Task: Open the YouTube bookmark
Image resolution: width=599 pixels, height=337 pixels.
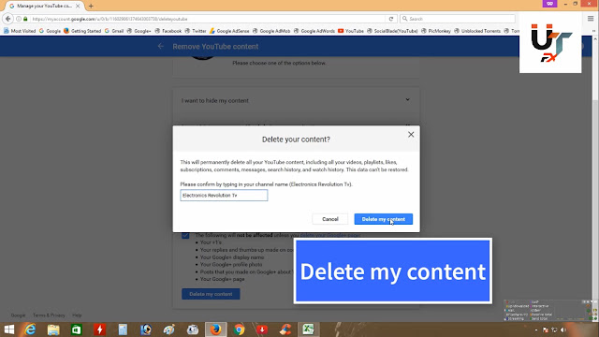Action: (x=351, y=31)
